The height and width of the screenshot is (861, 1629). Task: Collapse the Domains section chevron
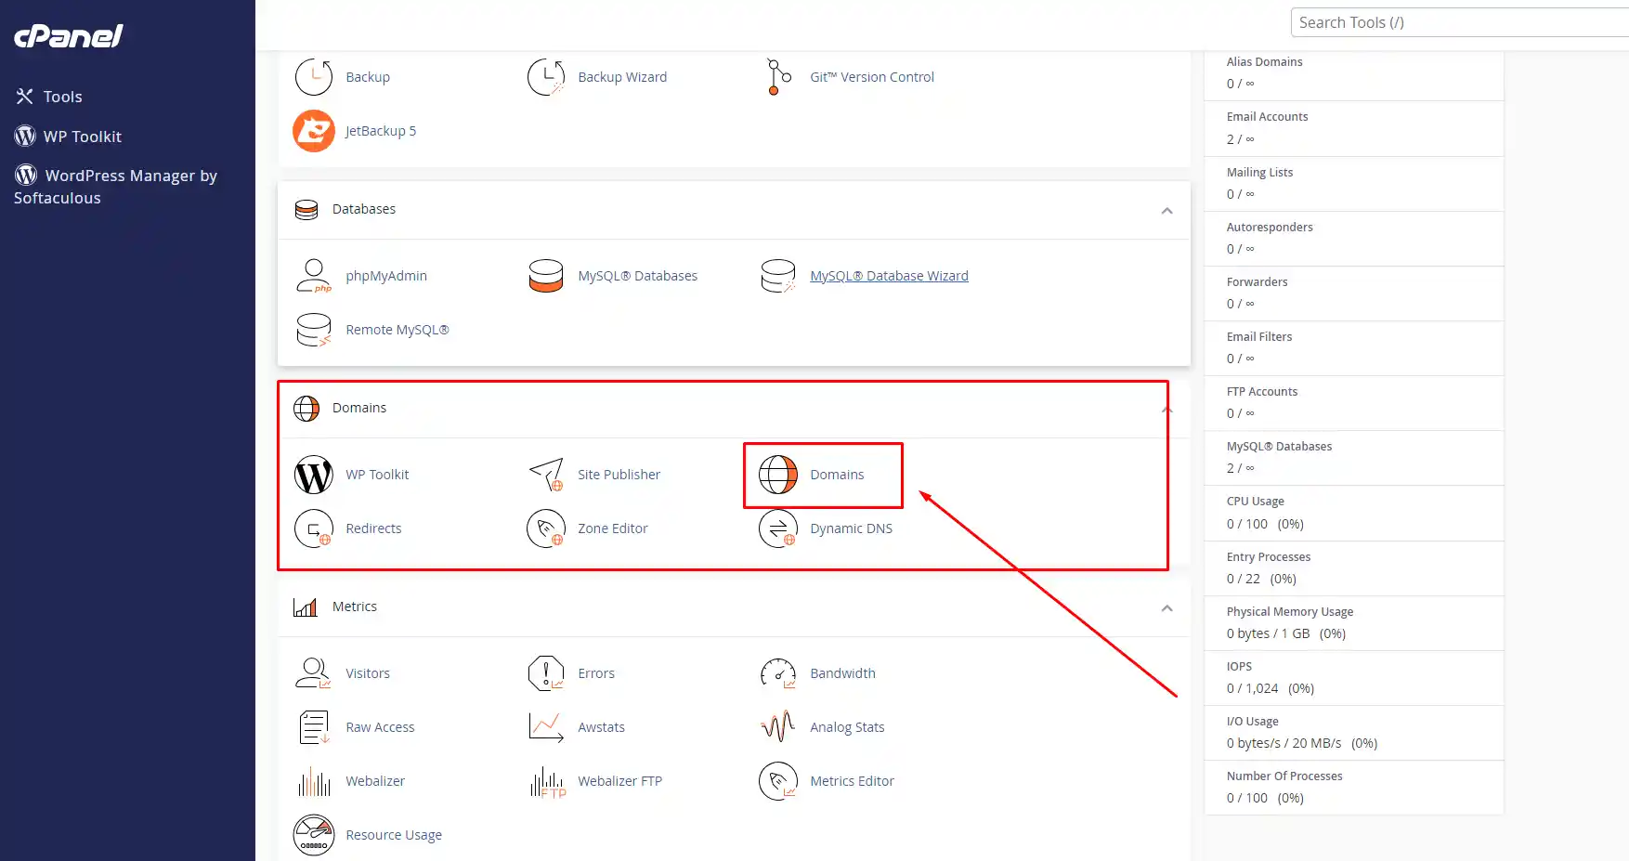point(1166,409)
